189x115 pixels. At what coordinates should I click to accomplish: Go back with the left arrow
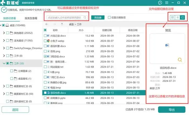(47, 24)
